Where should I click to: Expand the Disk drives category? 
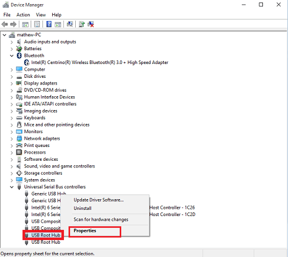pyautogui.click(x=12, y=77)
